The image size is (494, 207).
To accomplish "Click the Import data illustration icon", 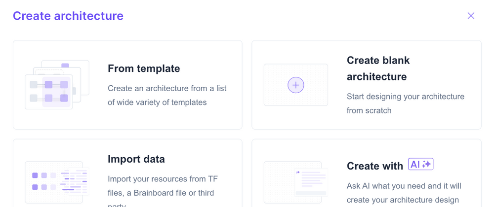I will (x=57, y=181).
